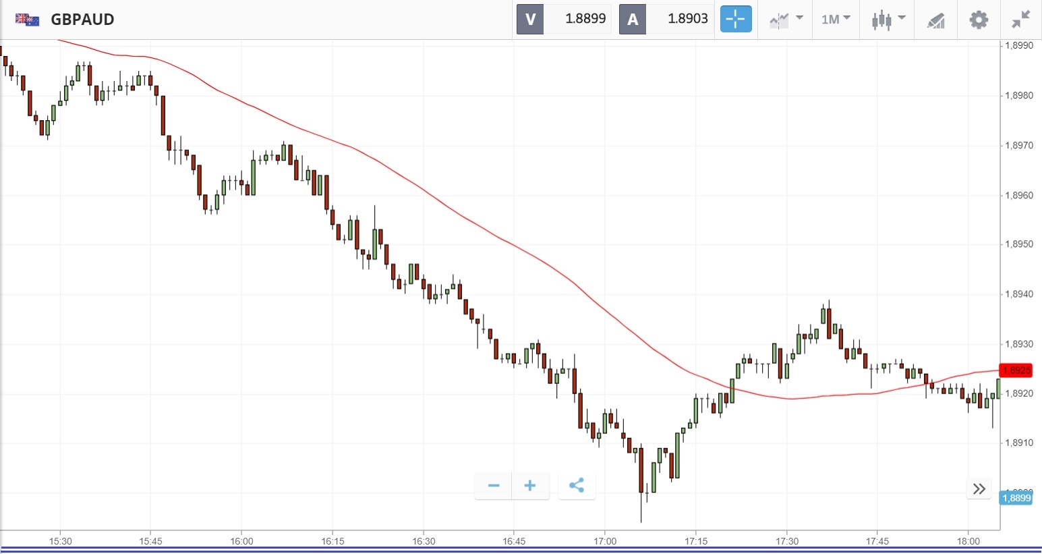This screenshot has height=554, width=1042.
Task: Click the buy price 1.8903
Action: point(688,19)
